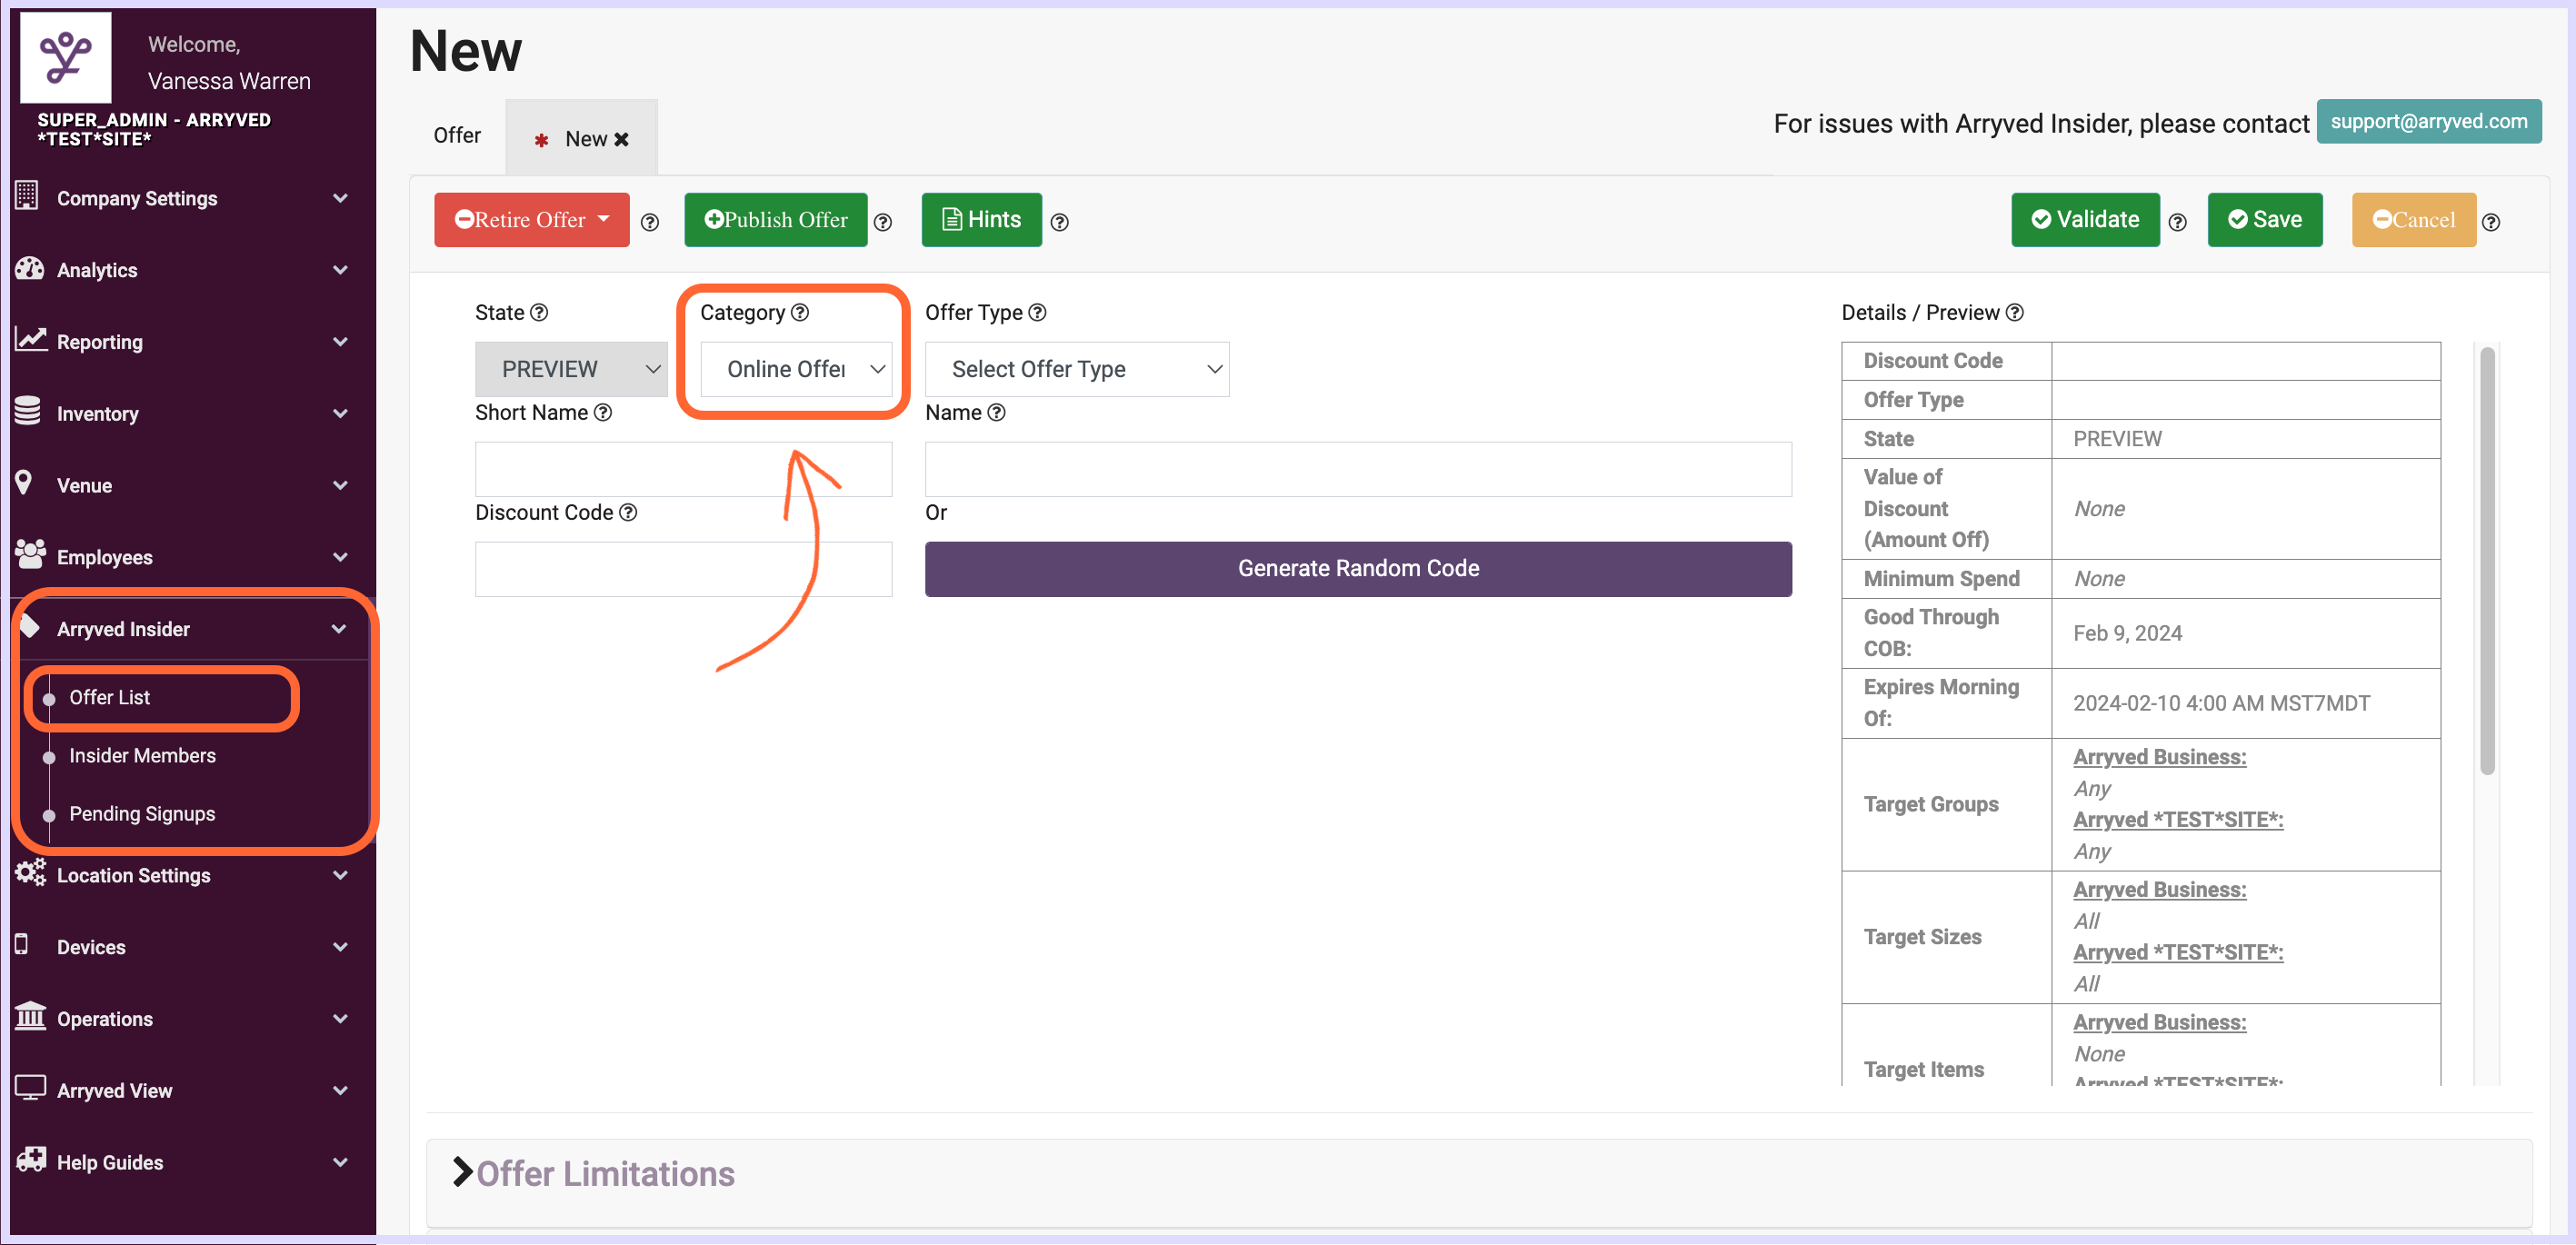This screenshot has width=2576, height=1245.
Task: Click the Cancel button
Action: pyautogui.click(x=2413, y=219)
